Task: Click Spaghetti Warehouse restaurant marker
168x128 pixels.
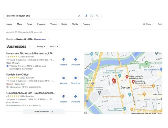Action: tap(123, 96)
